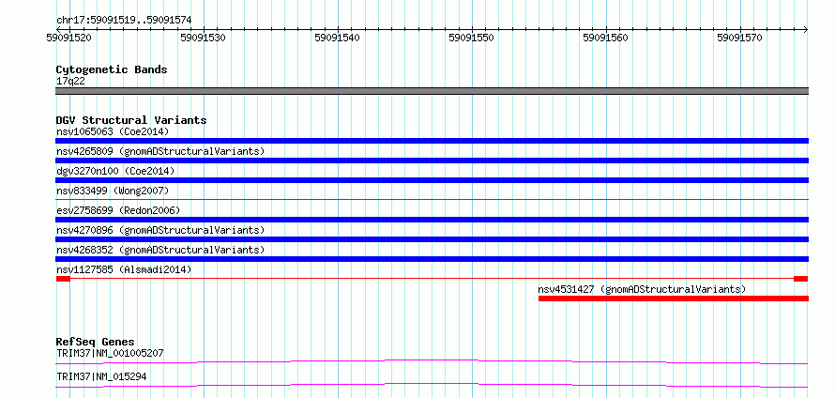Click blue bar under nsv4265809

pos(432,161)
